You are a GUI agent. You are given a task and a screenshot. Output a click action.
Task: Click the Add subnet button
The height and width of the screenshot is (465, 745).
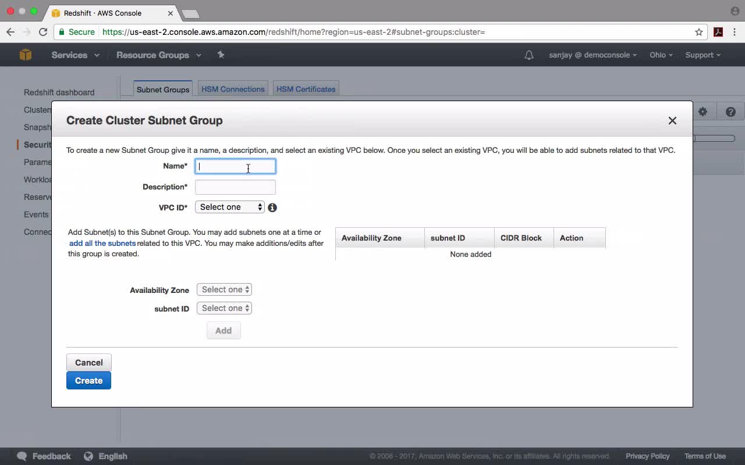point(223,331)
